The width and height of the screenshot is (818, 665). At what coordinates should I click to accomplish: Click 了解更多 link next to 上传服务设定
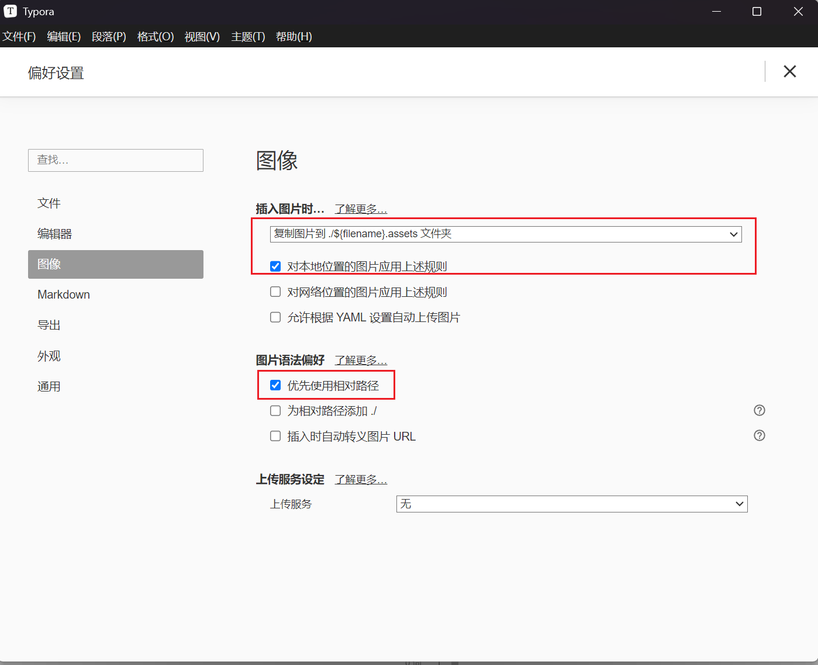click(x=361, y=480)
